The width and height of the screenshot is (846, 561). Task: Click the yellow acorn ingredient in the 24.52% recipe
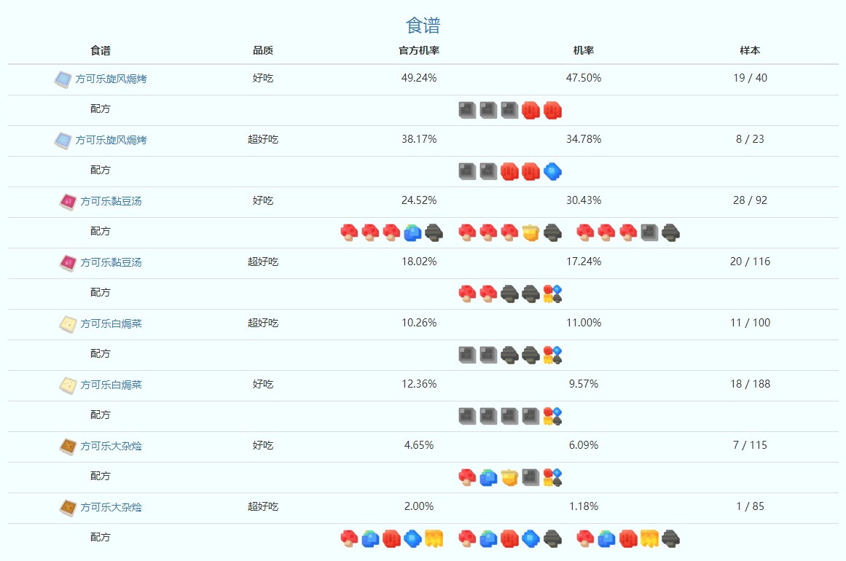[530, 233]
